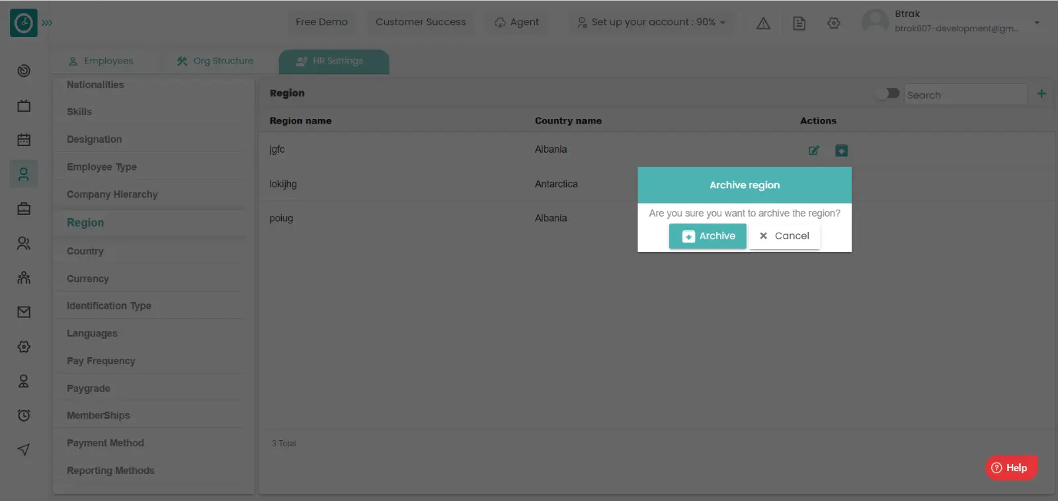Image resolution: width=1058 pixels, height=501 pixels.
Task: Click the edit icon for region jgfc
Action: (x=814, y=151)
